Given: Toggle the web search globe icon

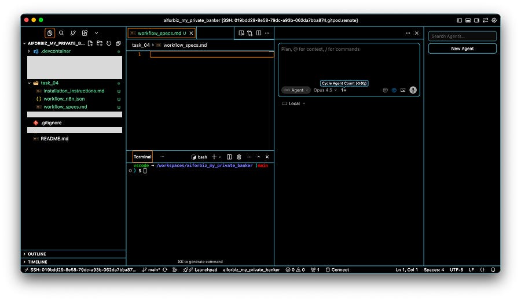Looking at the screenshot, I should (394, 90).
